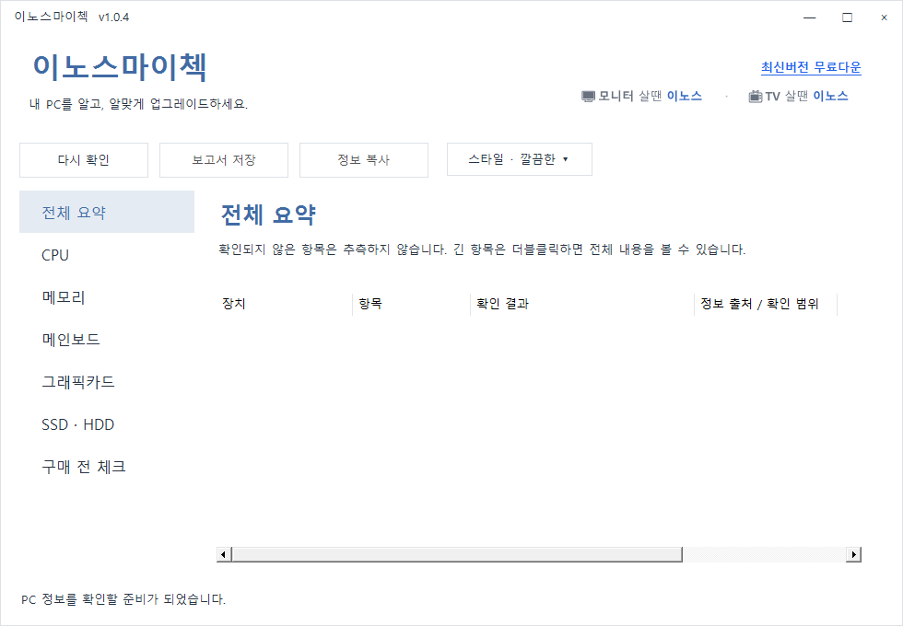
Task: Copy info using 정보 복사 button
Action: 363,160
